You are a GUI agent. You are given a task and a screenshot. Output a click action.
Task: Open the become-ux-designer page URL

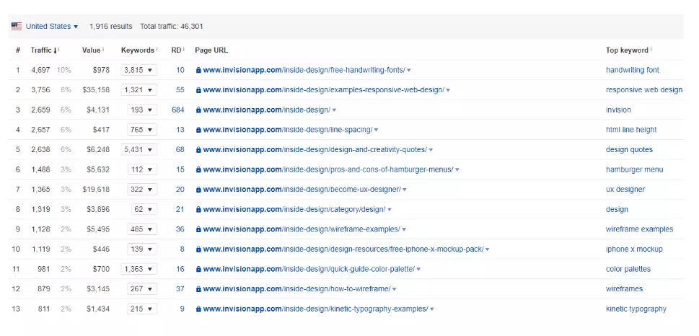coord(302,190)
